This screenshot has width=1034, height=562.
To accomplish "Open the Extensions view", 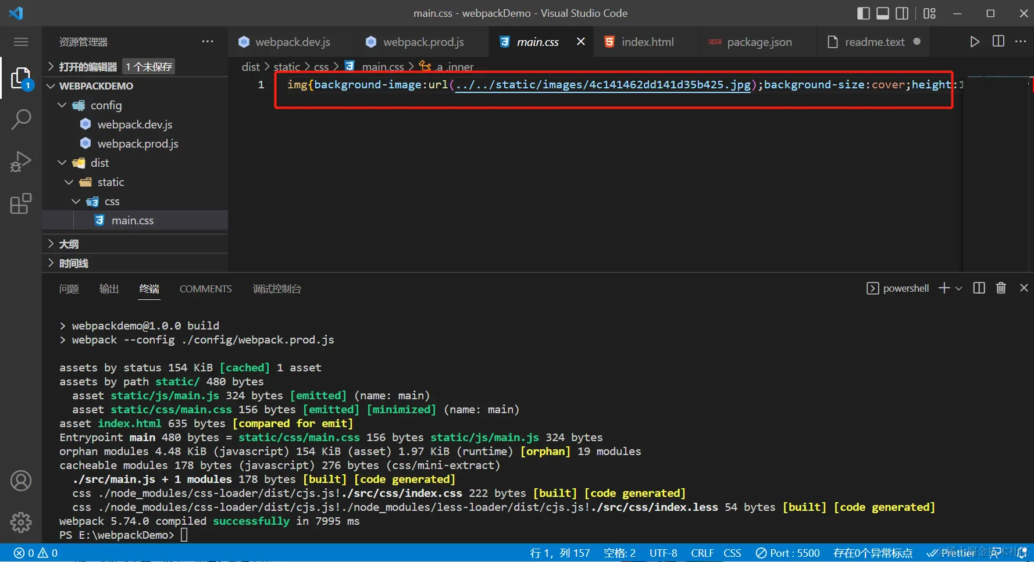I will pos(21,203).
